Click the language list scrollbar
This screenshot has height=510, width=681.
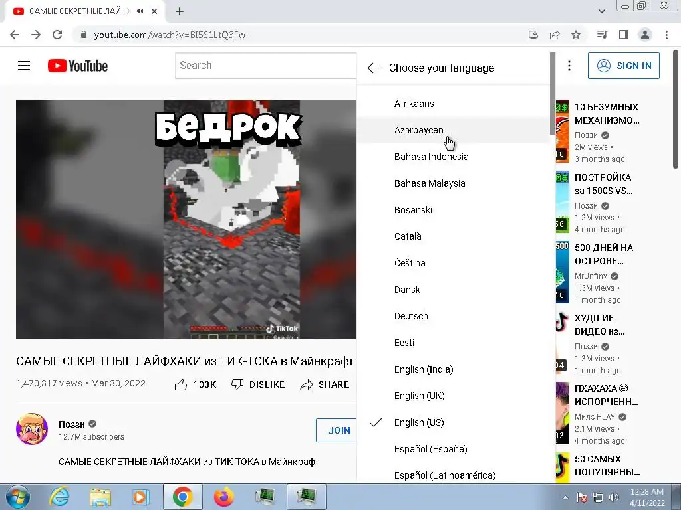[553, 93]
